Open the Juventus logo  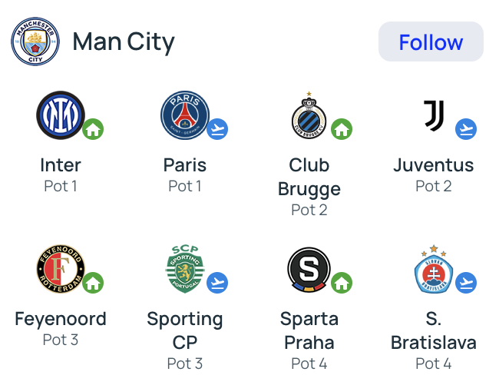(x=433, y=116)
